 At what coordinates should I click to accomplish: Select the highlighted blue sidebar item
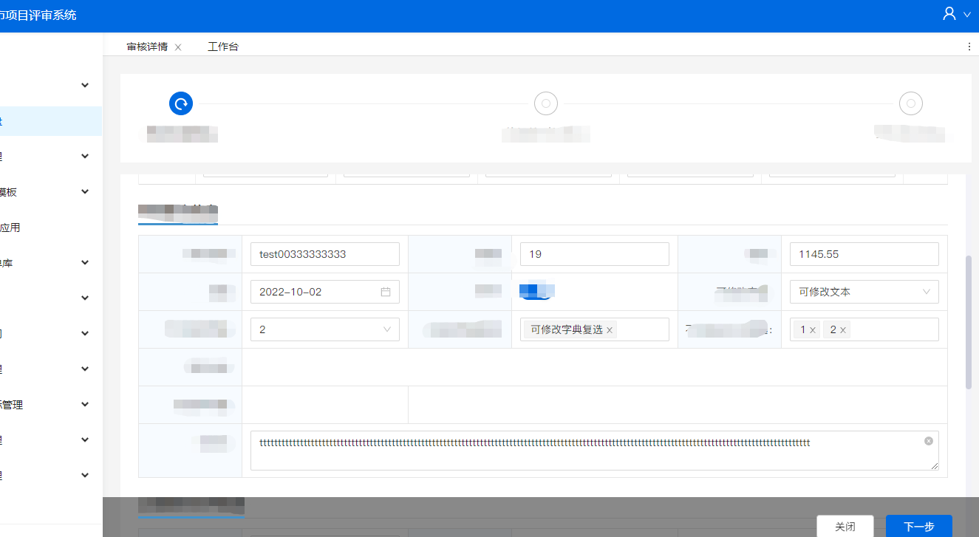point(51,121)
